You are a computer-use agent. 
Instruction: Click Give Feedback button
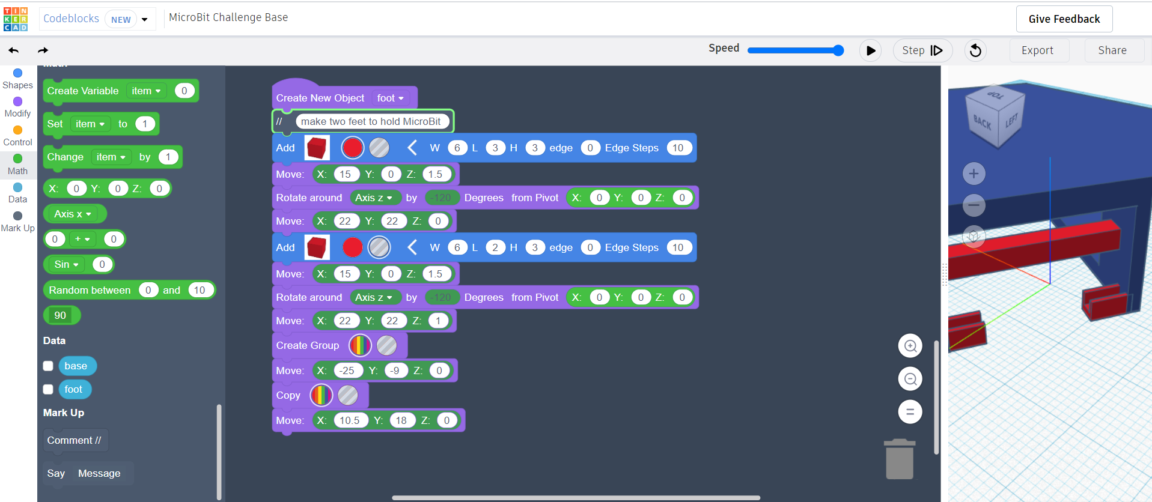pos(1064,19)
